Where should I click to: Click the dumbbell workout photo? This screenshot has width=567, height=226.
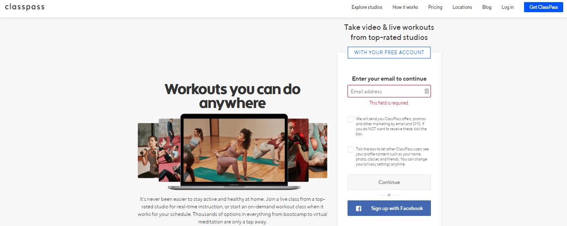(x=148, y=150)
